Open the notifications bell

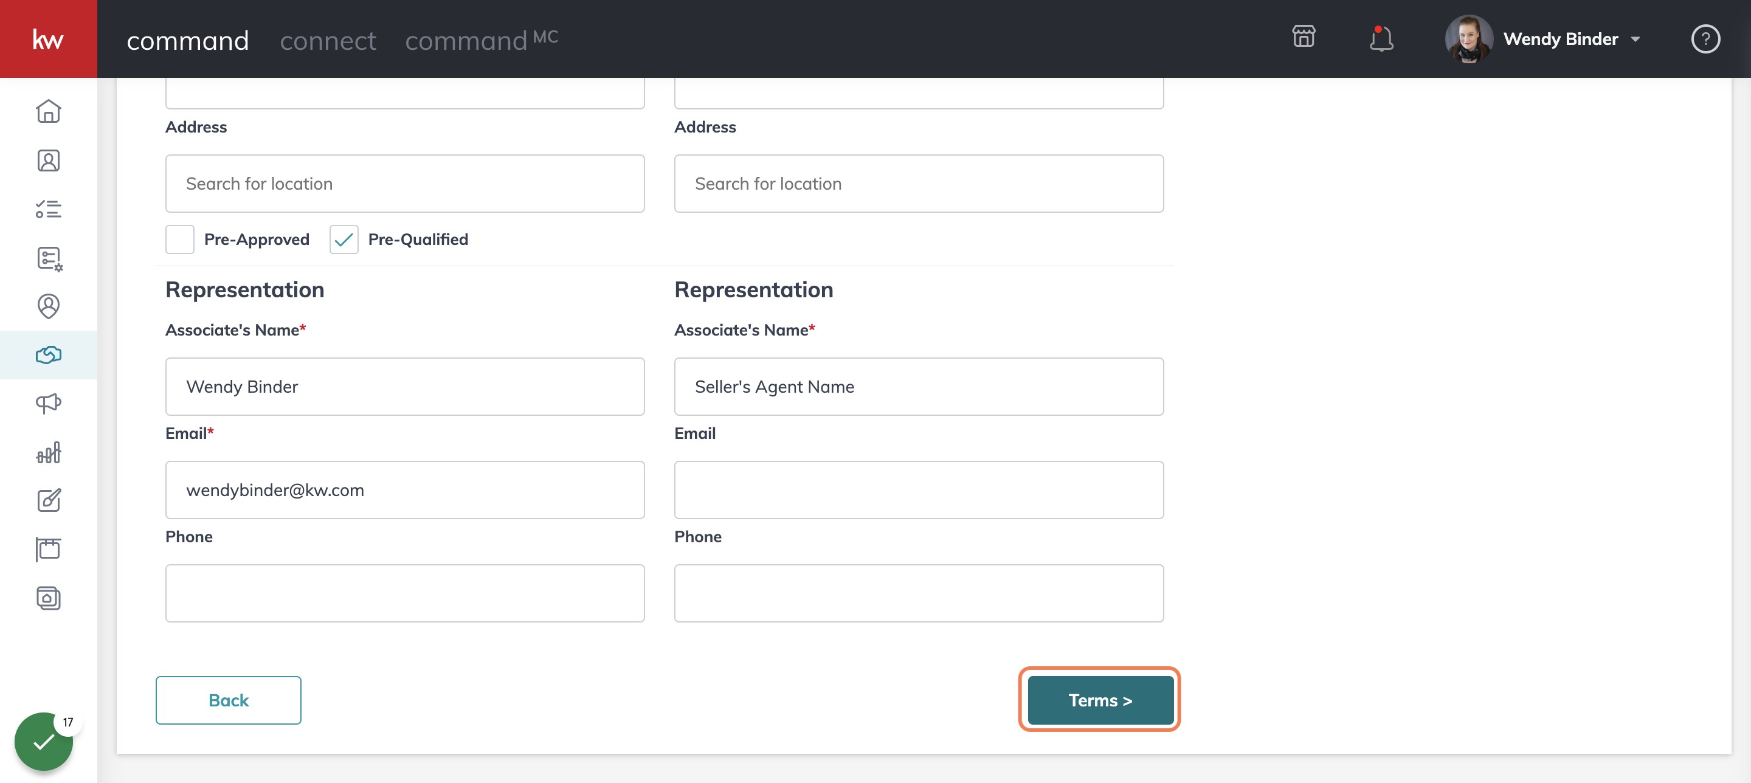click(x=1381, y=39)
